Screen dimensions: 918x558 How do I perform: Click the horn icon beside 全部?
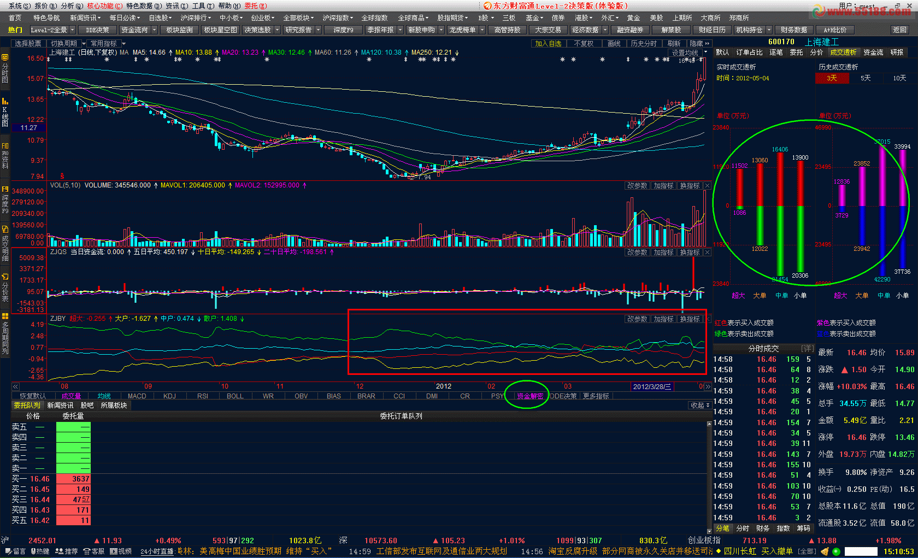(825, 552)
